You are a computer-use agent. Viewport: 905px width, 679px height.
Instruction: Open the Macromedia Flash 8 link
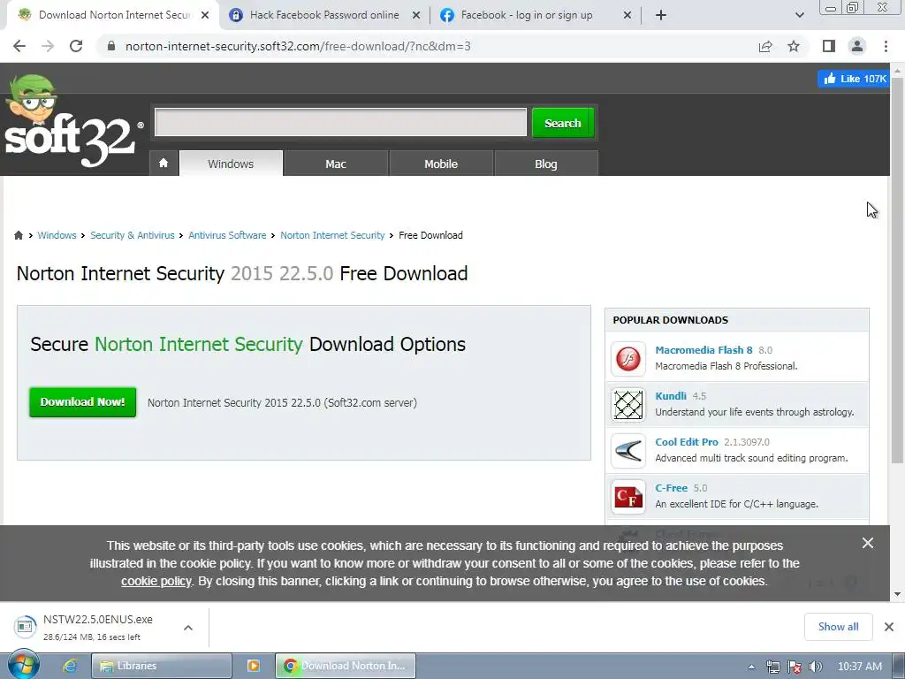[x=703, y=350]
